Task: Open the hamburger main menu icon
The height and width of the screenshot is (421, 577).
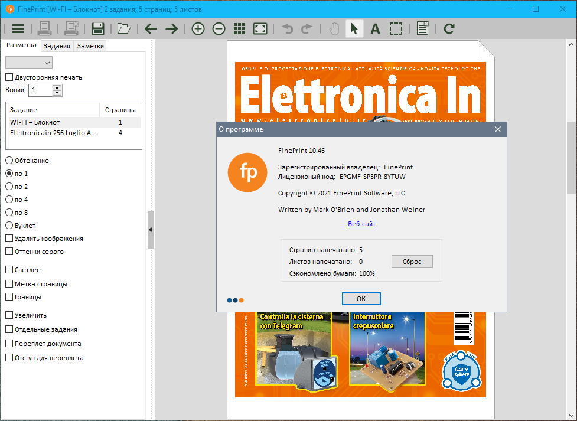Action: tap(18, 28)
